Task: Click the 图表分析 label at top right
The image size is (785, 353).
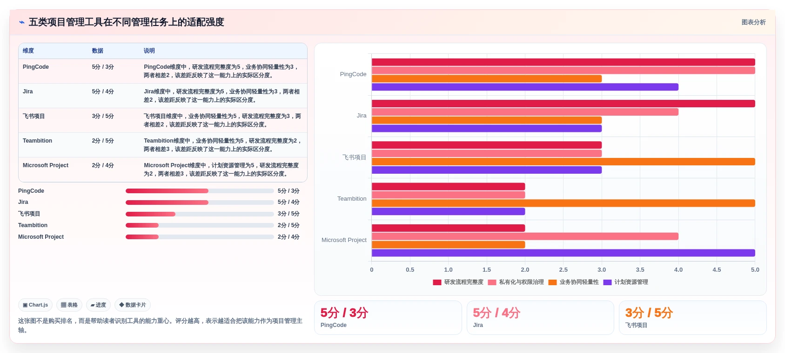Action: 753,22
